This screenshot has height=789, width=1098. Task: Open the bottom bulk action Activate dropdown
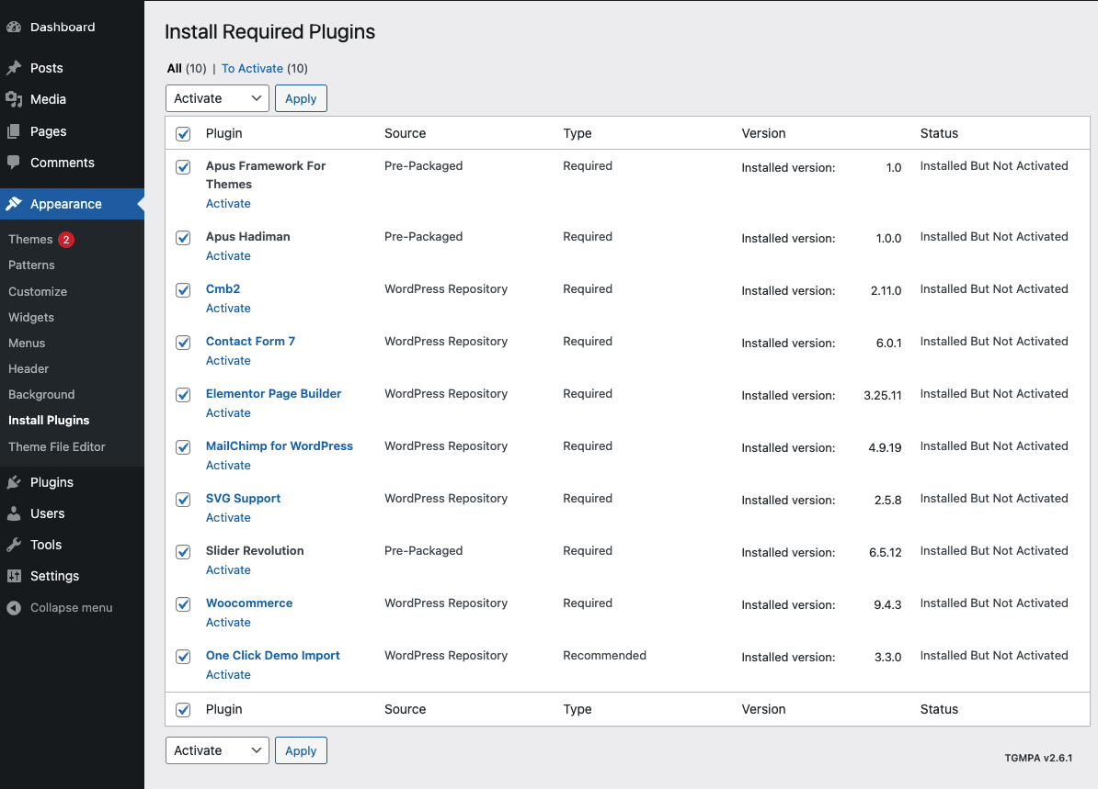pyautogui.click(x=217, y=750)
